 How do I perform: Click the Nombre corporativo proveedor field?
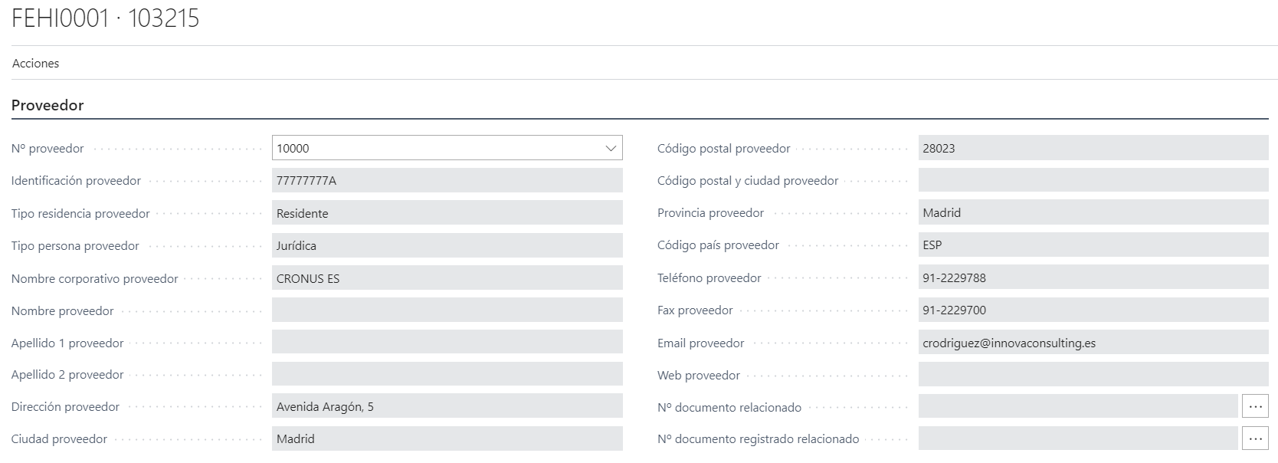[x=447, y=278]
